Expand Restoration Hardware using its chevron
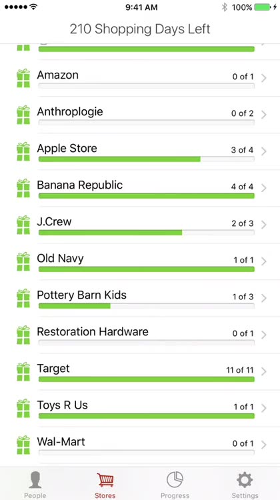This screenshot has height=500, width=280. [x=264, y=335]
